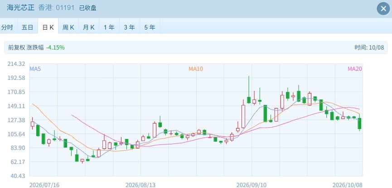Click the 时间: 10/08 readout
Image resolution: width=392 pixels, height=188 pixels.
[x=369, y=47]
